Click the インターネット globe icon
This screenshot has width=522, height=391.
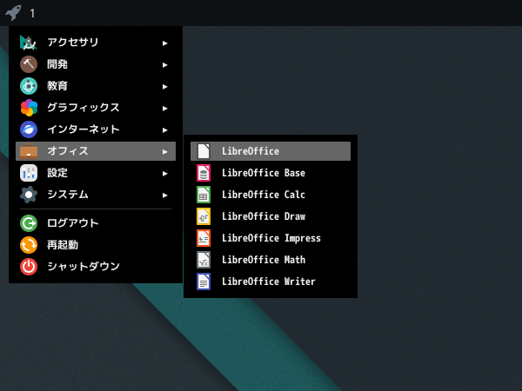[29, 129]
